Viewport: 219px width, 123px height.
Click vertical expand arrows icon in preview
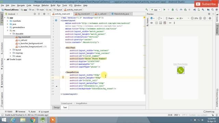tap(174, 23)
